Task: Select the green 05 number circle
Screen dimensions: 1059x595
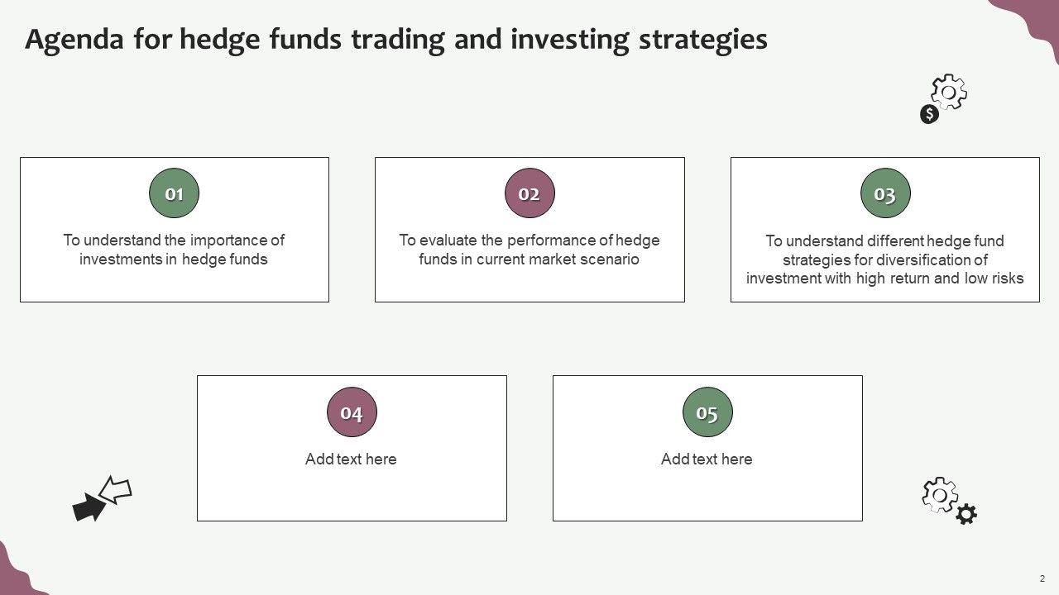Action: click(707, 412)
